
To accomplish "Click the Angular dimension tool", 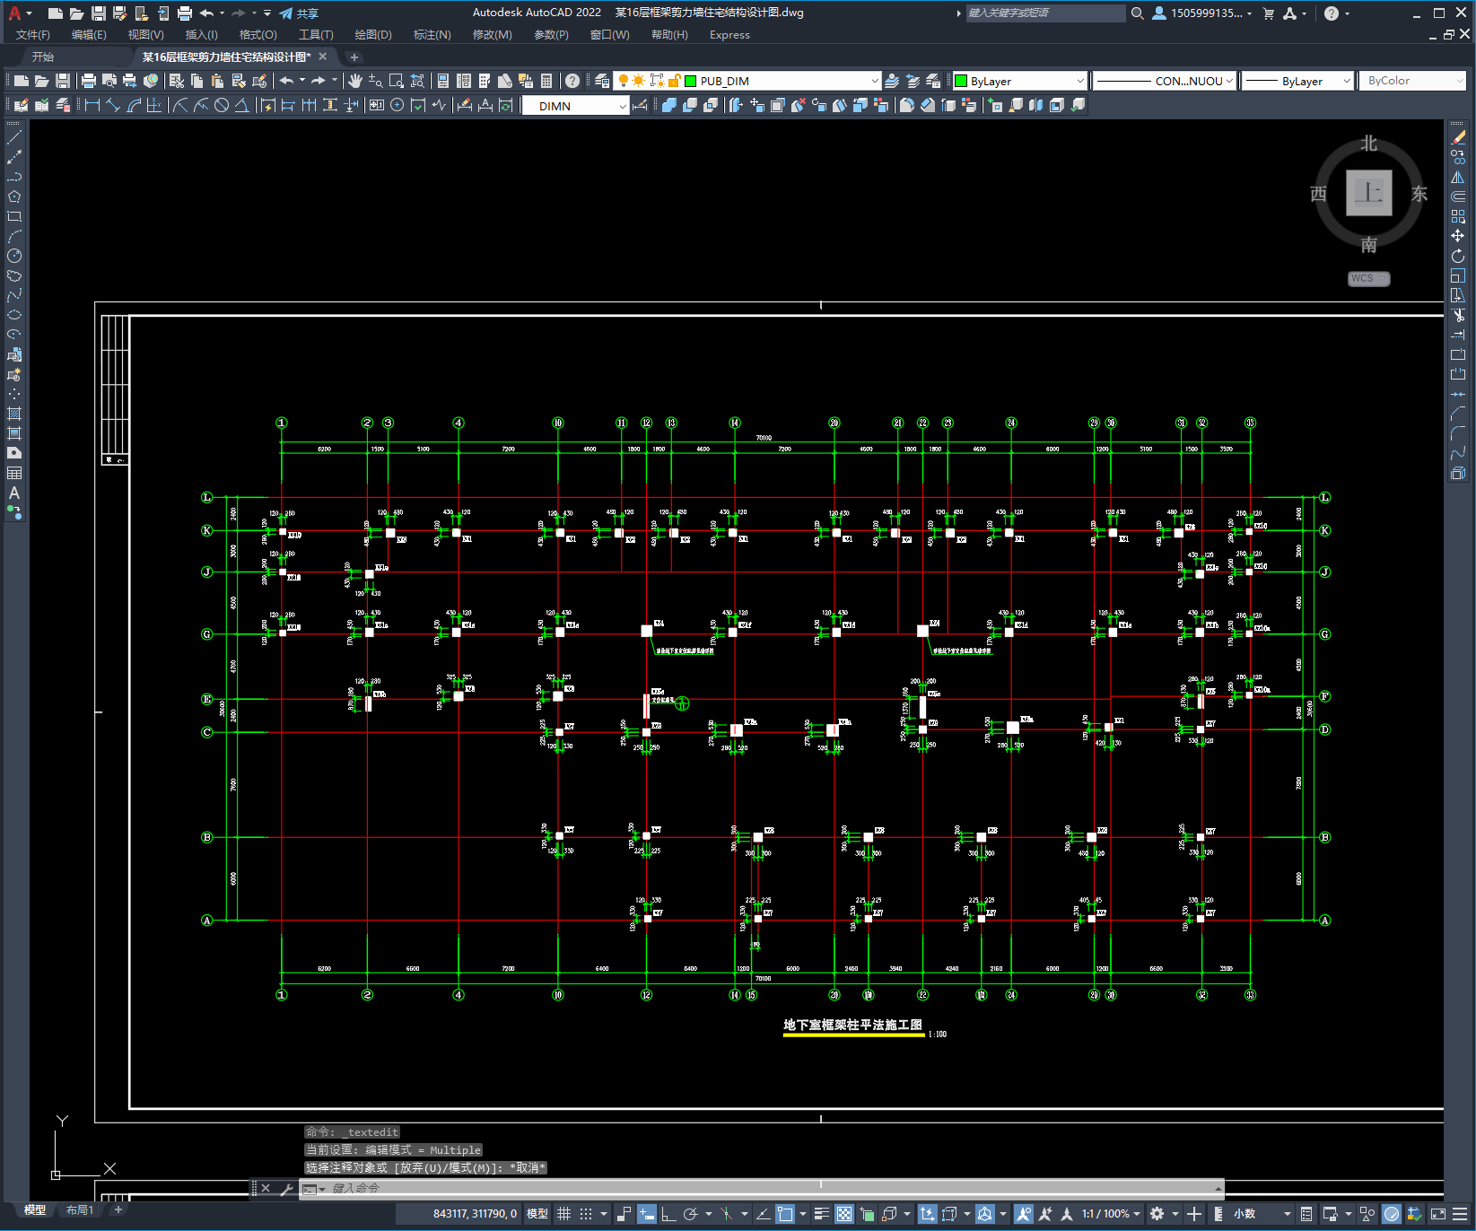I will (x=241, y=106).
